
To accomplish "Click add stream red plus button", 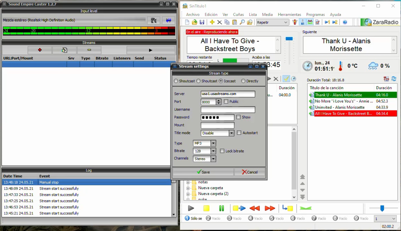I will [x=40, y=50].
